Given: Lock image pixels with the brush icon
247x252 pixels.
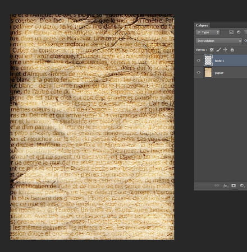Looking at the screenshot, I should click(218, 50).
